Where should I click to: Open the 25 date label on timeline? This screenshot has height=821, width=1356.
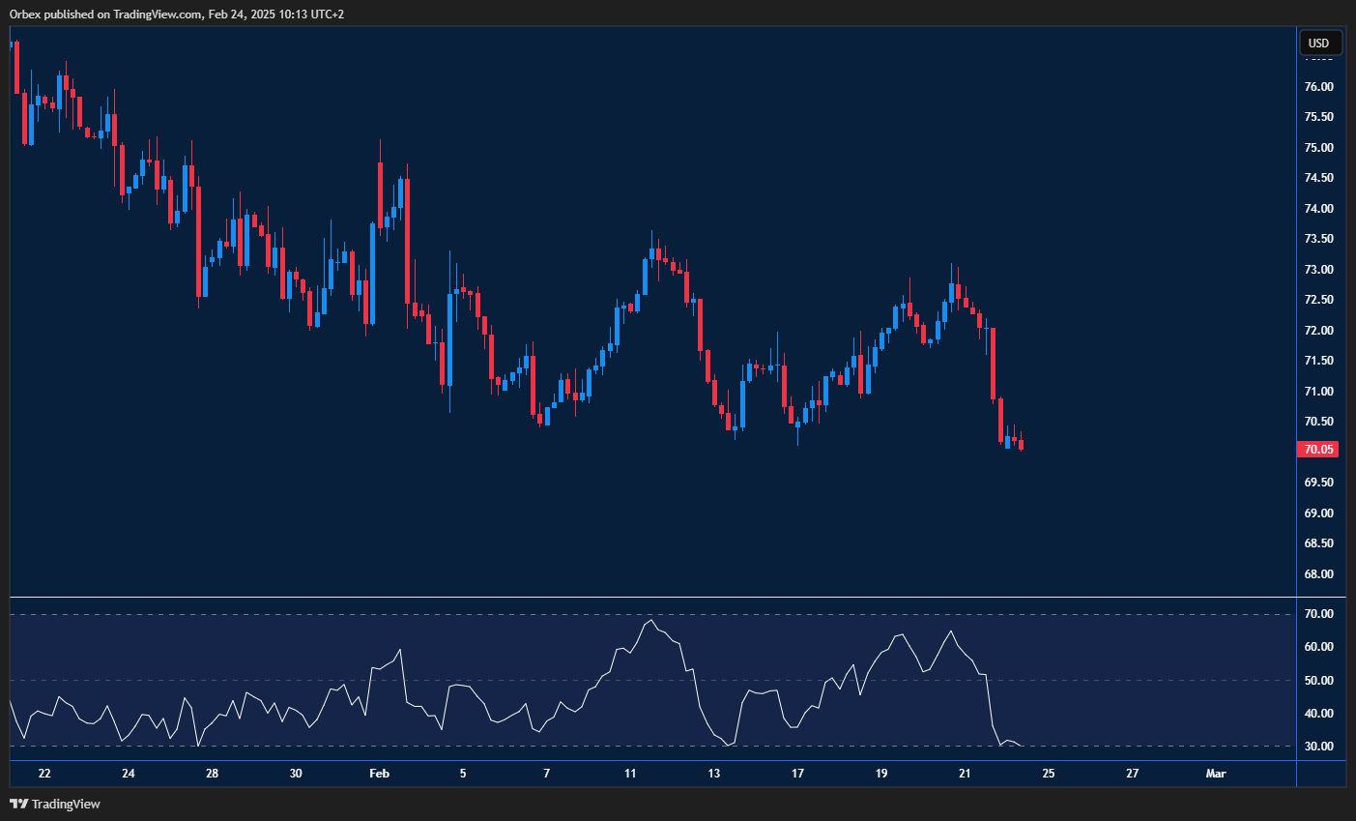pos(1048,774)
